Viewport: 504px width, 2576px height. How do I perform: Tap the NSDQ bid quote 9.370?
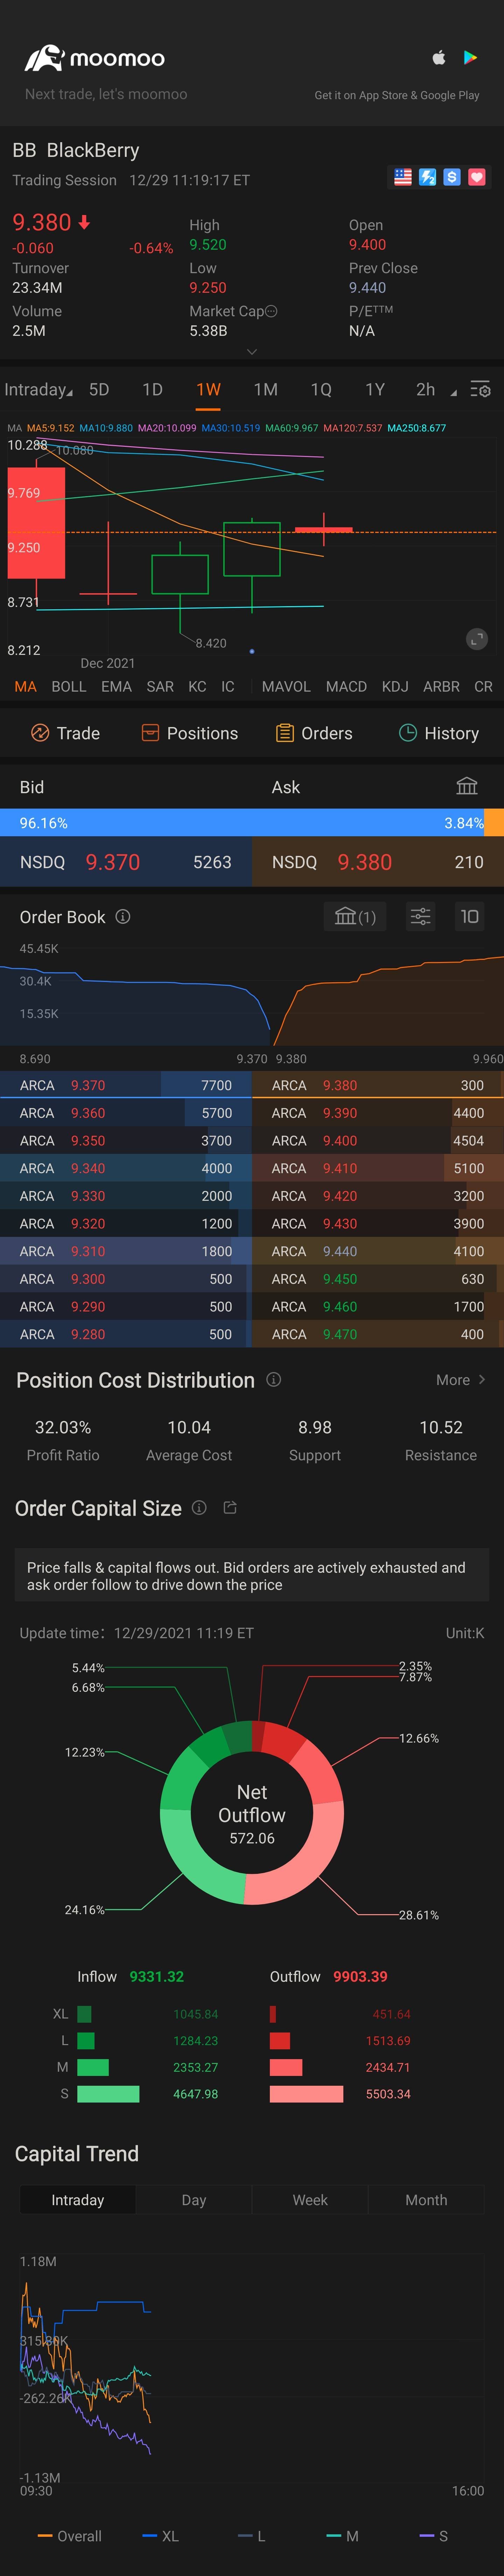(x=126, y=862)
